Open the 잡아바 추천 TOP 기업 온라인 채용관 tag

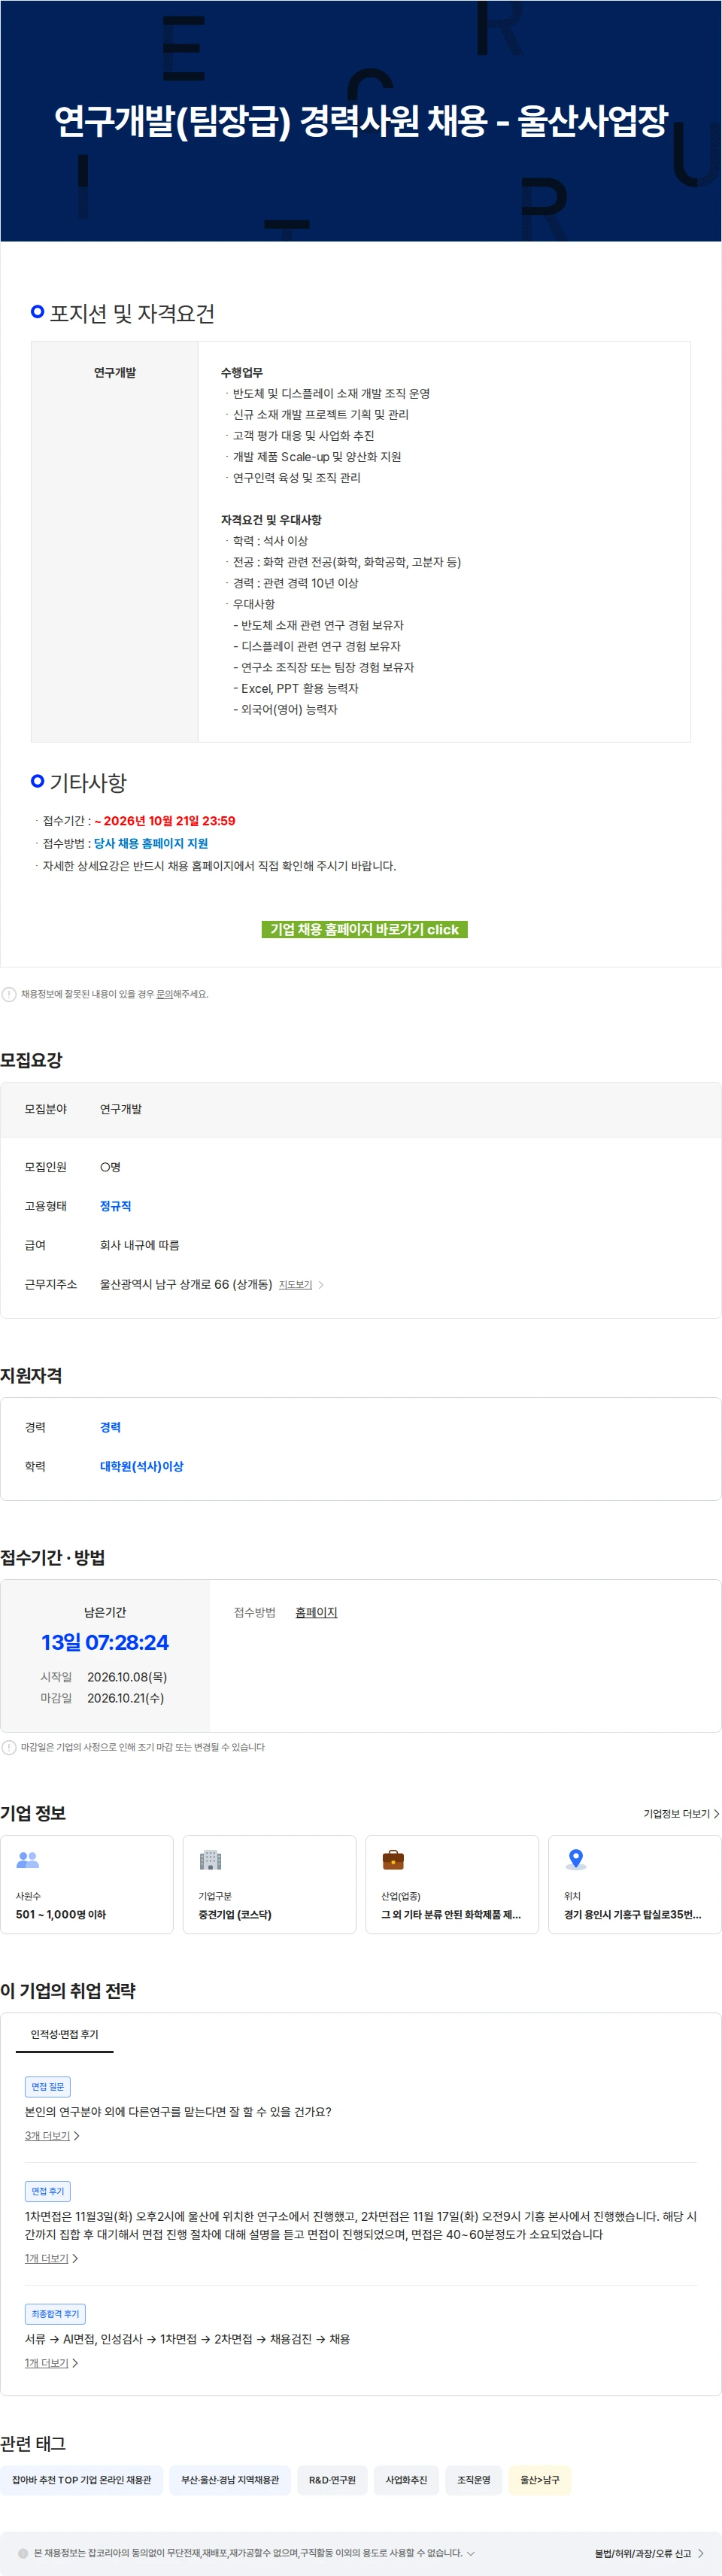click(x=81, y=2479)
